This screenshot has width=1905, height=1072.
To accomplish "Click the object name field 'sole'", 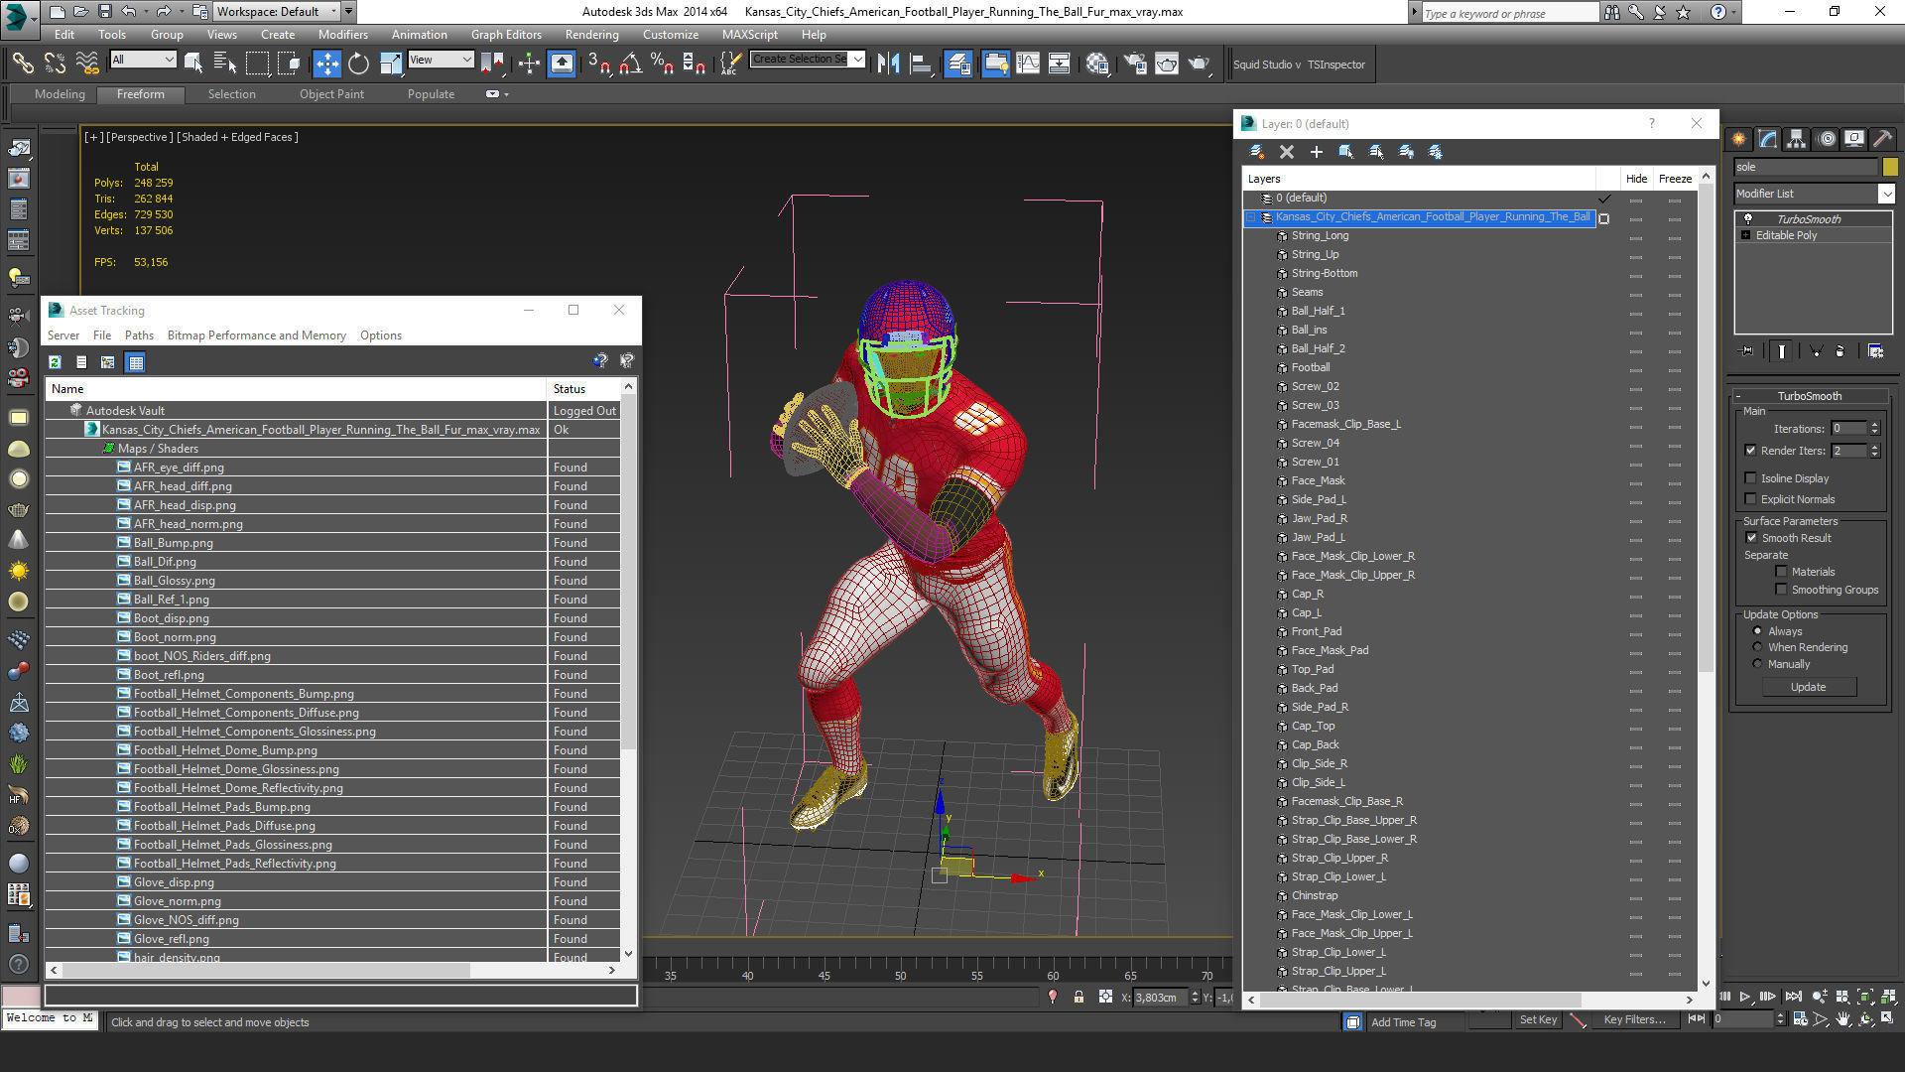I will coord(1806,167).
